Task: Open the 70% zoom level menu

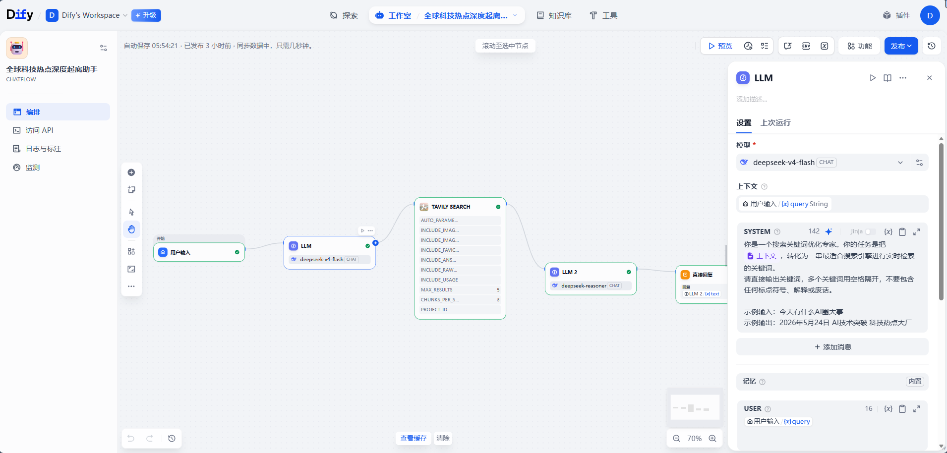Action: pyautogui.click(x=694, y=439)
